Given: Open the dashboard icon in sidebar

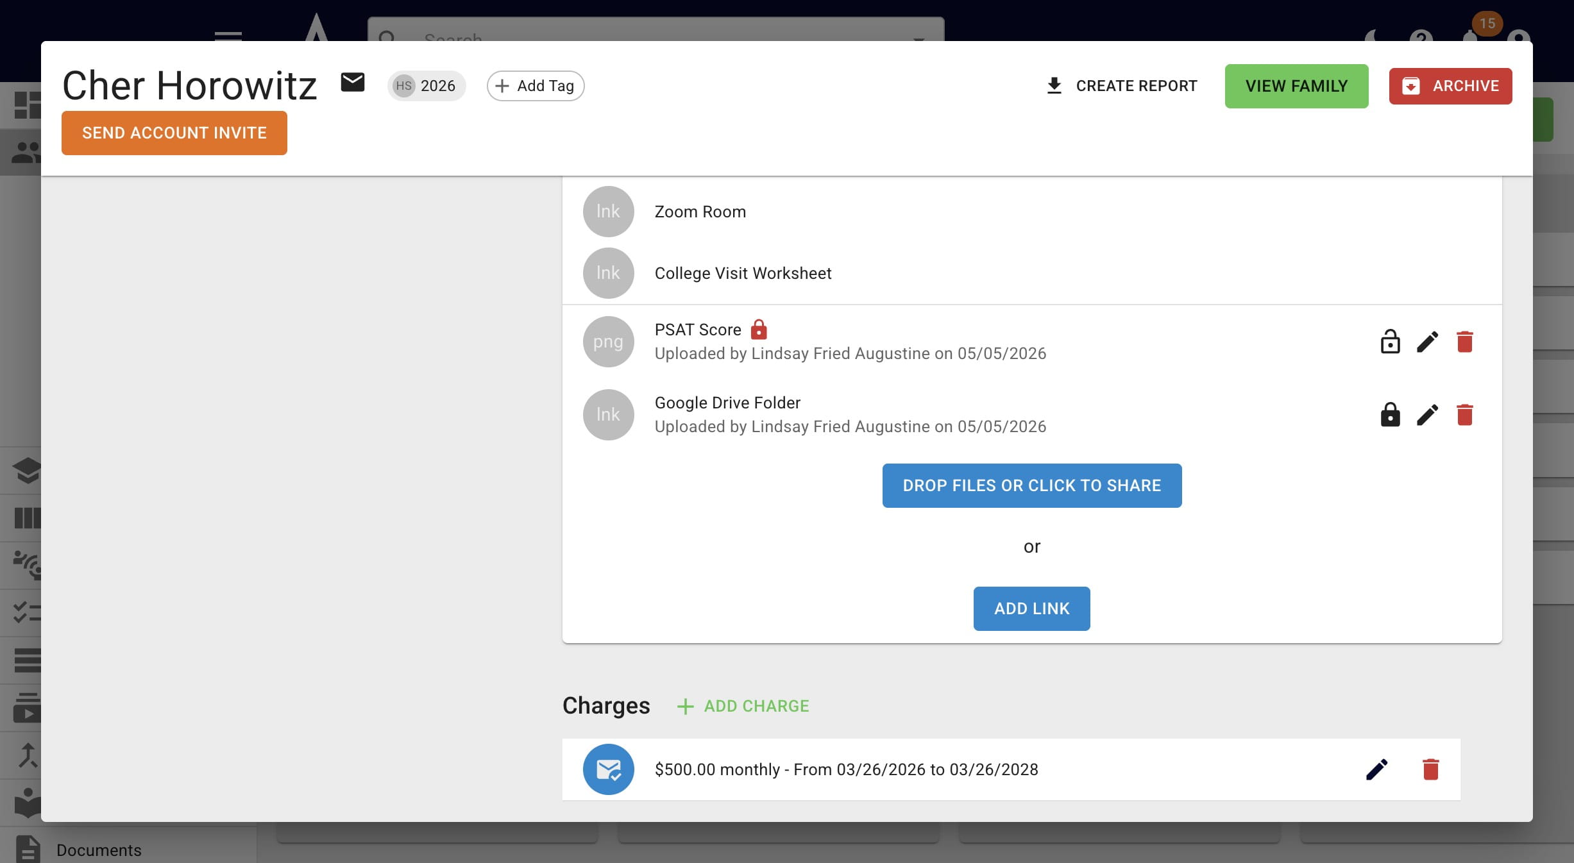Looking at the screenshot, I should 27,105.
